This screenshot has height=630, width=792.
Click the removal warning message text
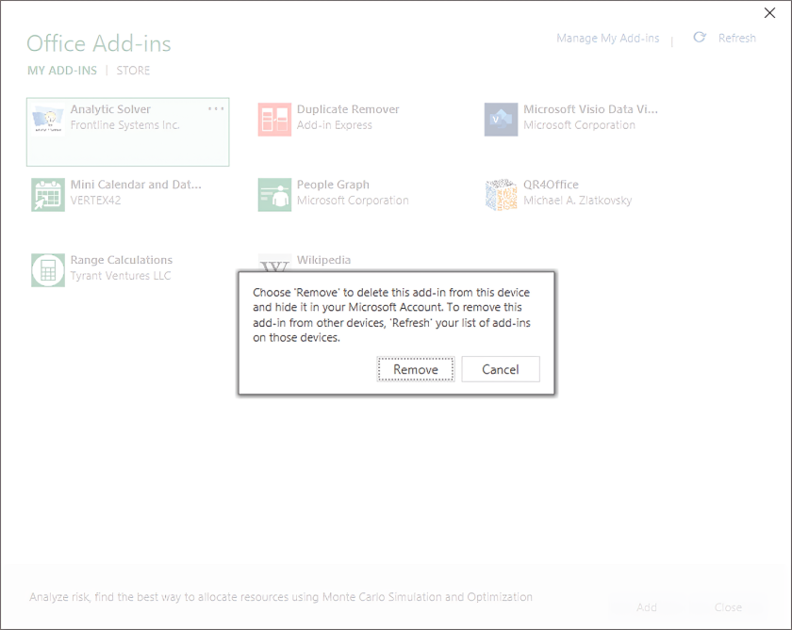point(391,315)
